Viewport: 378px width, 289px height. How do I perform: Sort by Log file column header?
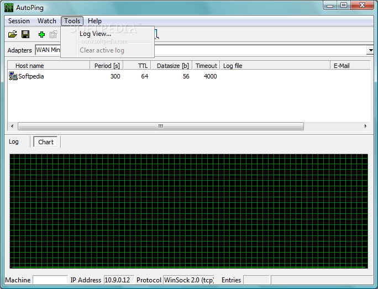[275, 66]
